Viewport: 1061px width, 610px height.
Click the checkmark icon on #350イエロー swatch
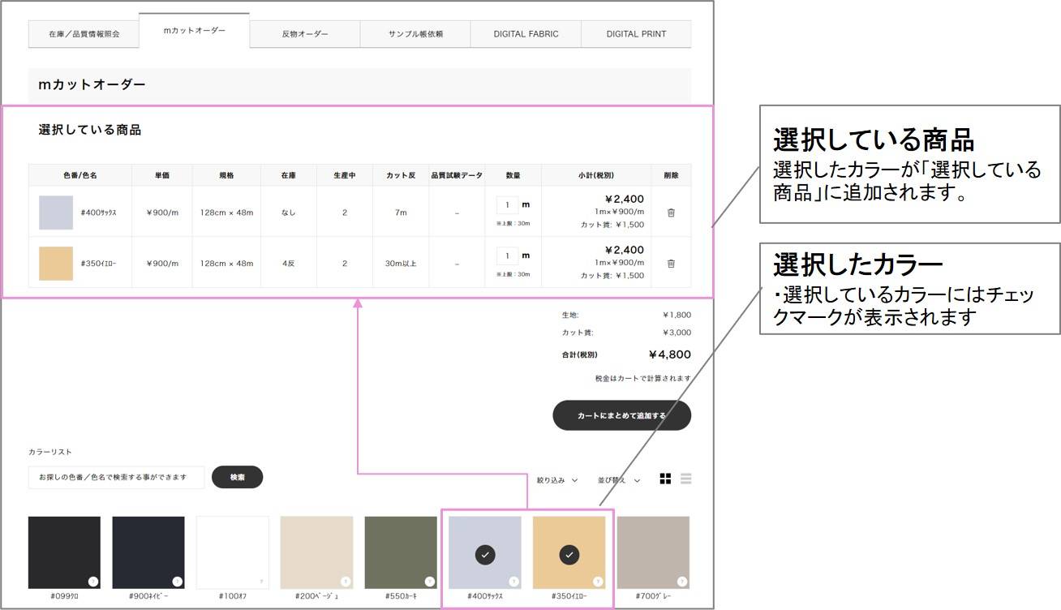coord(570,555)
